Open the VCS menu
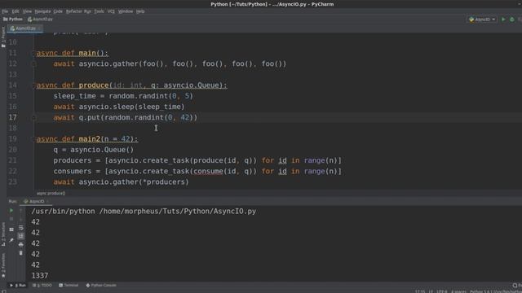 point(111,11)
